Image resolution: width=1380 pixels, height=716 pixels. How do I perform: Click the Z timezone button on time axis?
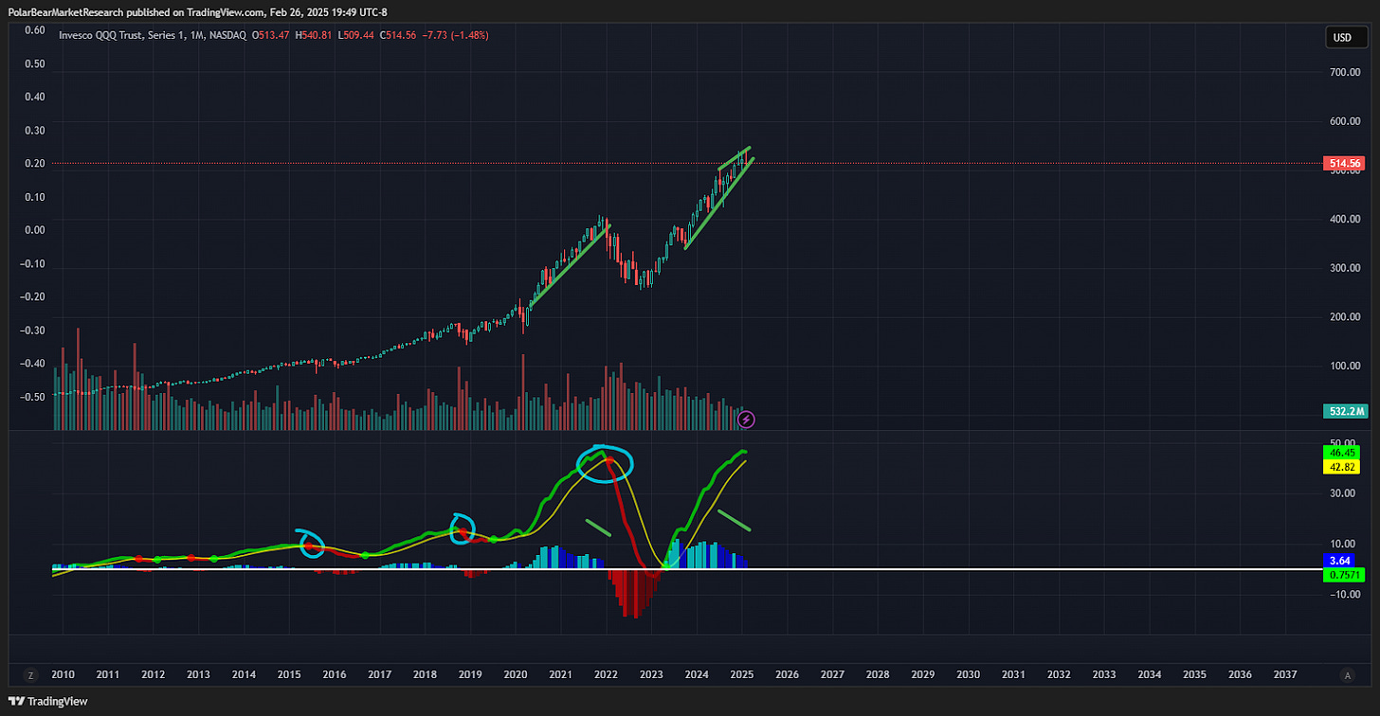click(30, 675)
